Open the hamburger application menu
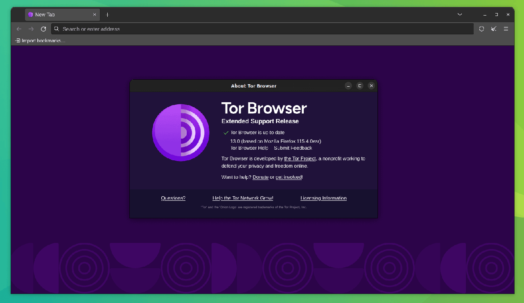 [506, 29]
